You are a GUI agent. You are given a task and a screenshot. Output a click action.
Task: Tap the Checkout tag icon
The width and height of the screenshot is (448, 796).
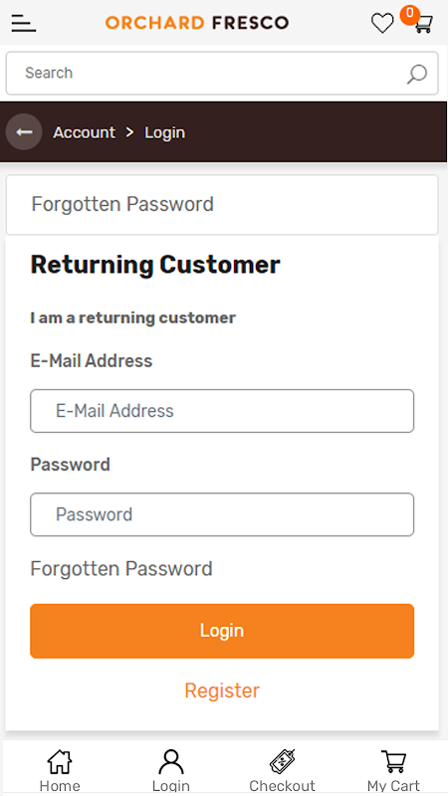[283, 762]
